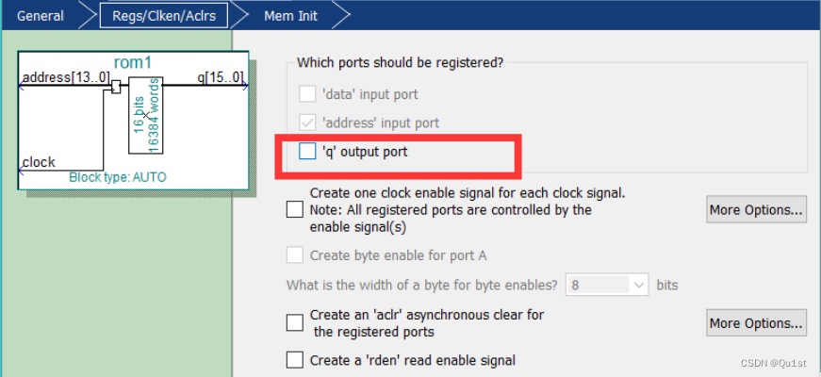Select the q[15..0] output port in the diagram

[x=220, y=77]
